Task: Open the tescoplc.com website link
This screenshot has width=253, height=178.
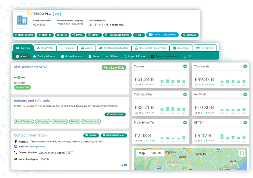Action: 37,147
